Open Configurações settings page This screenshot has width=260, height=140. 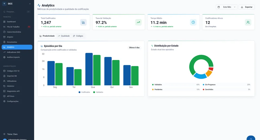pyautogui.click(x=17, y=101)
